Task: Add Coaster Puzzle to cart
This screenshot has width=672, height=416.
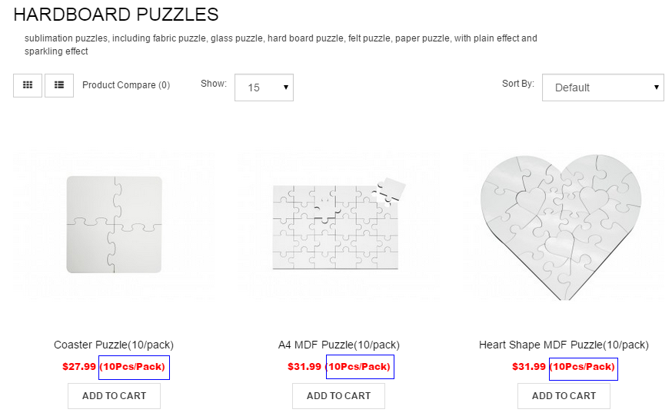Action: (x=114, y=396)
